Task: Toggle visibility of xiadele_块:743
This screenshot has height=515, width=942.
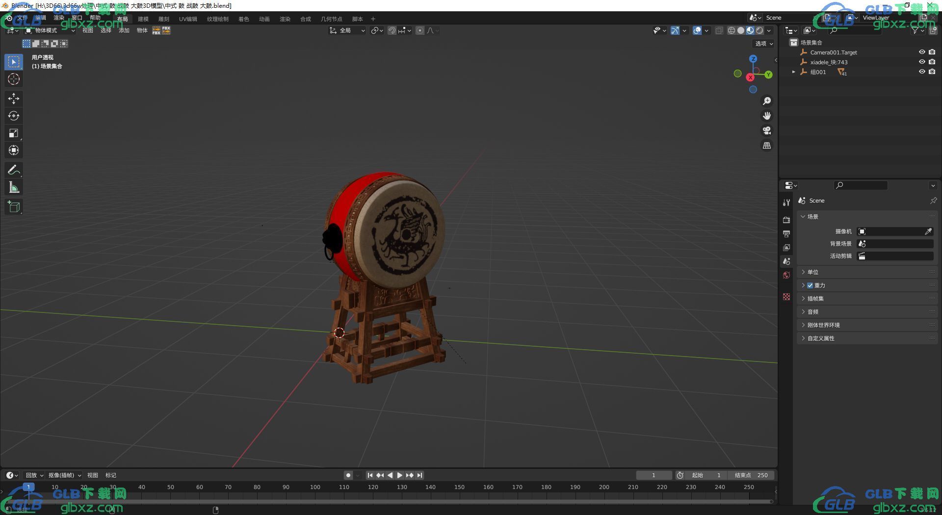Action: 921,62
